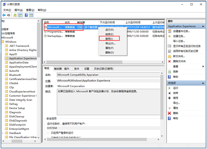Click the 禁用 down-arrow icon in 所选项

tap(170, 98)
